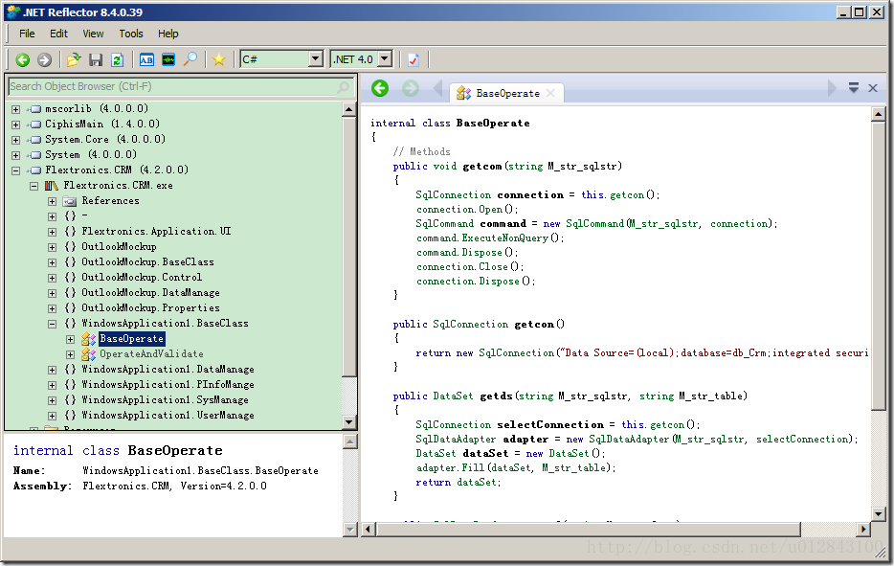Open the tab list dropdown arrow
This screenshot has height=566, width=894.
(x=854, y=88)
